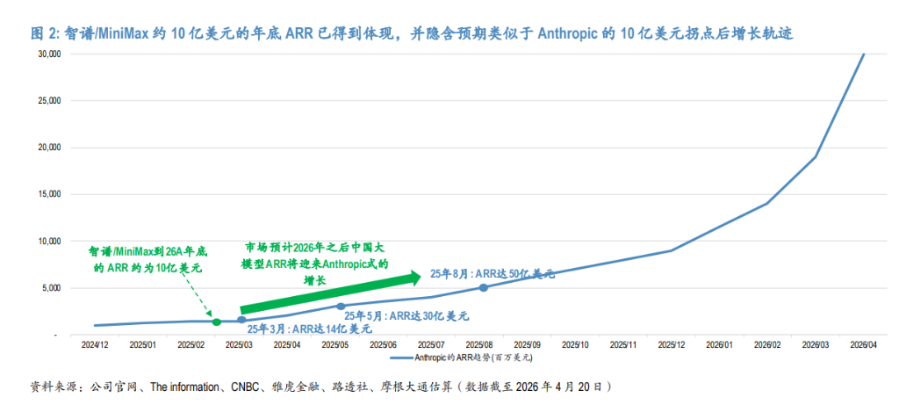Click the '25年8月: ARR达50亿美元' annotation

[493, 274]
